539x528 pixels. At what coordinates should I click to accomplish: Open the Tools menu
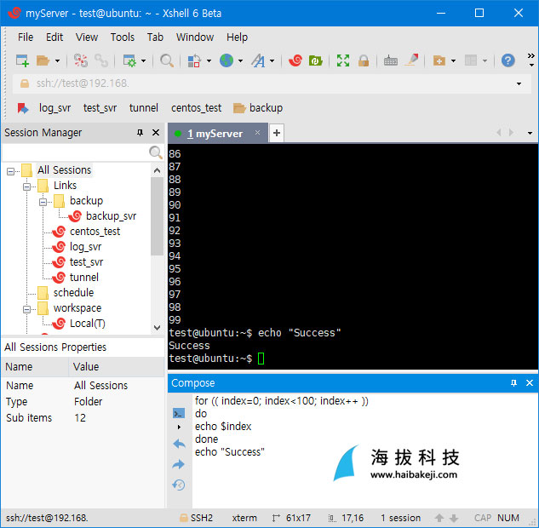pos(123,37)
